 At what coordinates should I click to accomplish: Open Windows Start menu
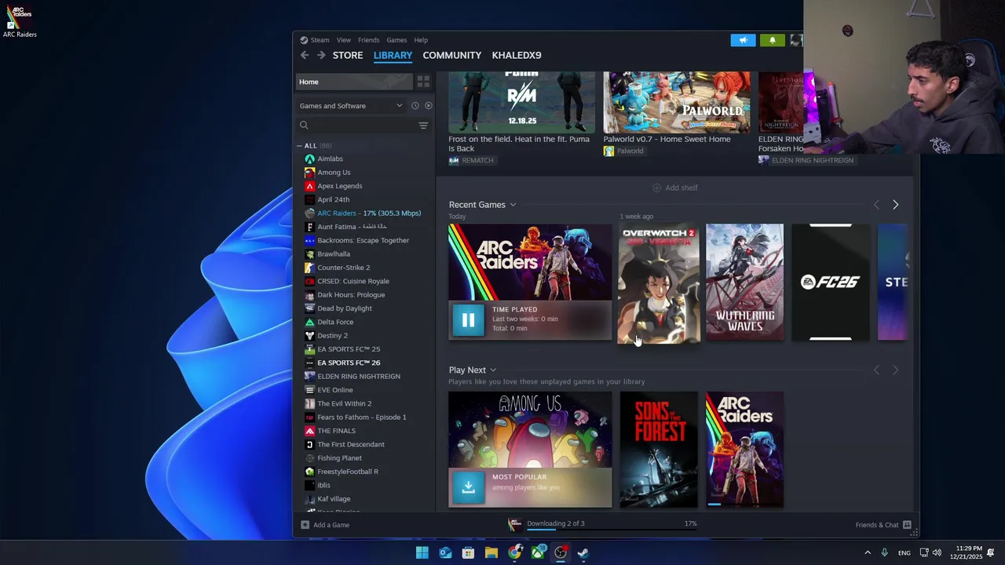(x=422, y=552)
